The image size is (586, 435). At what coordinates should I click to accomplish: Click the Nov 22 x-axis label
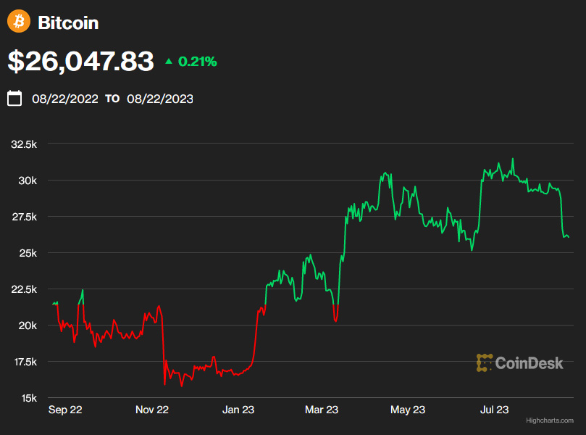click(152, 410)
